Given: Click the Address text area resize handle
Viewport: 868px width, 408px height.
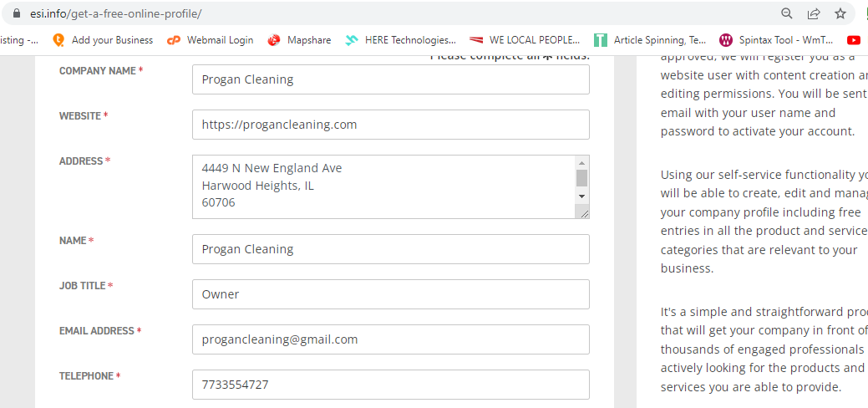Looking at the screenshot, I should [x=584, y=213].
